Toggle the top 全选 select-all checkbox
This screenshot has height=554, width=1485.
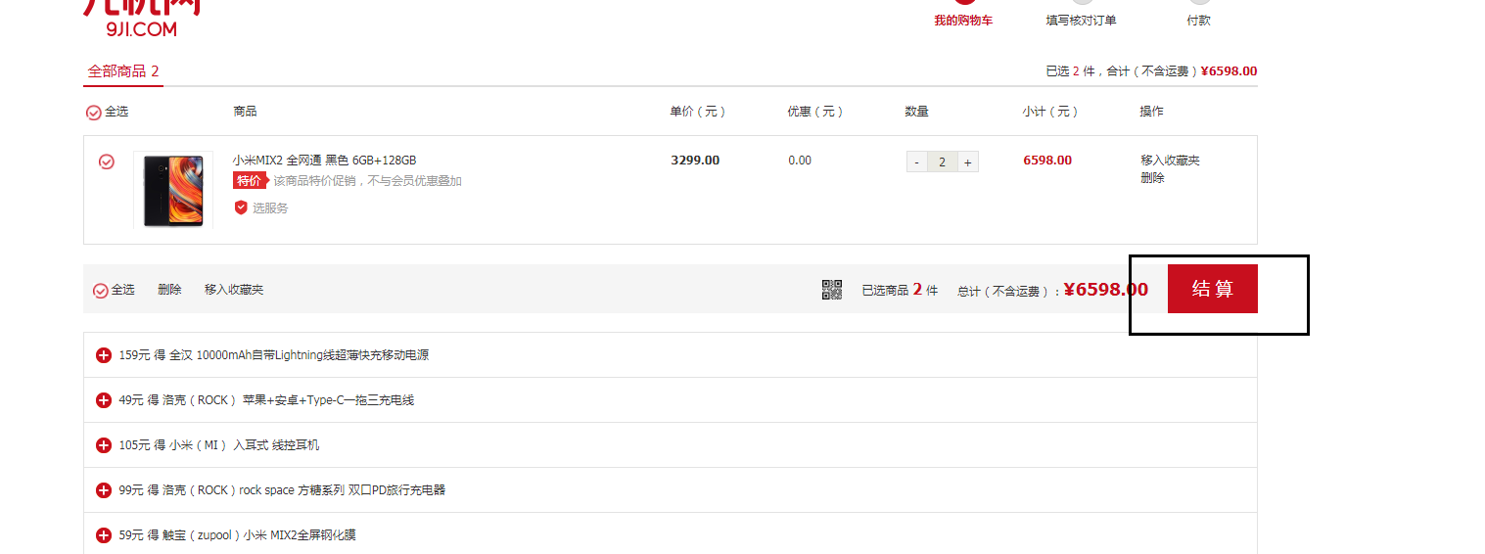click(94, 113)
